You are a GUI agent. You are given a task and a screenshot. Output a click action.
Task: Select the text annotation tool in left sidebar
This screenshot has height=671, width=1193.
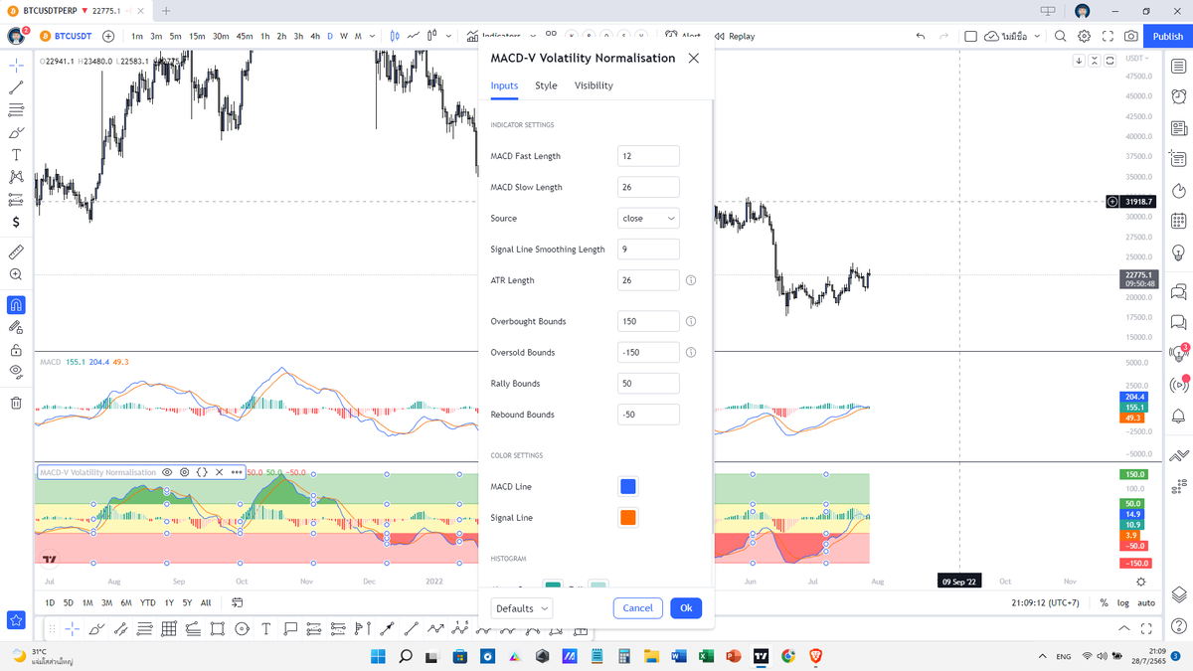[16, 155]
